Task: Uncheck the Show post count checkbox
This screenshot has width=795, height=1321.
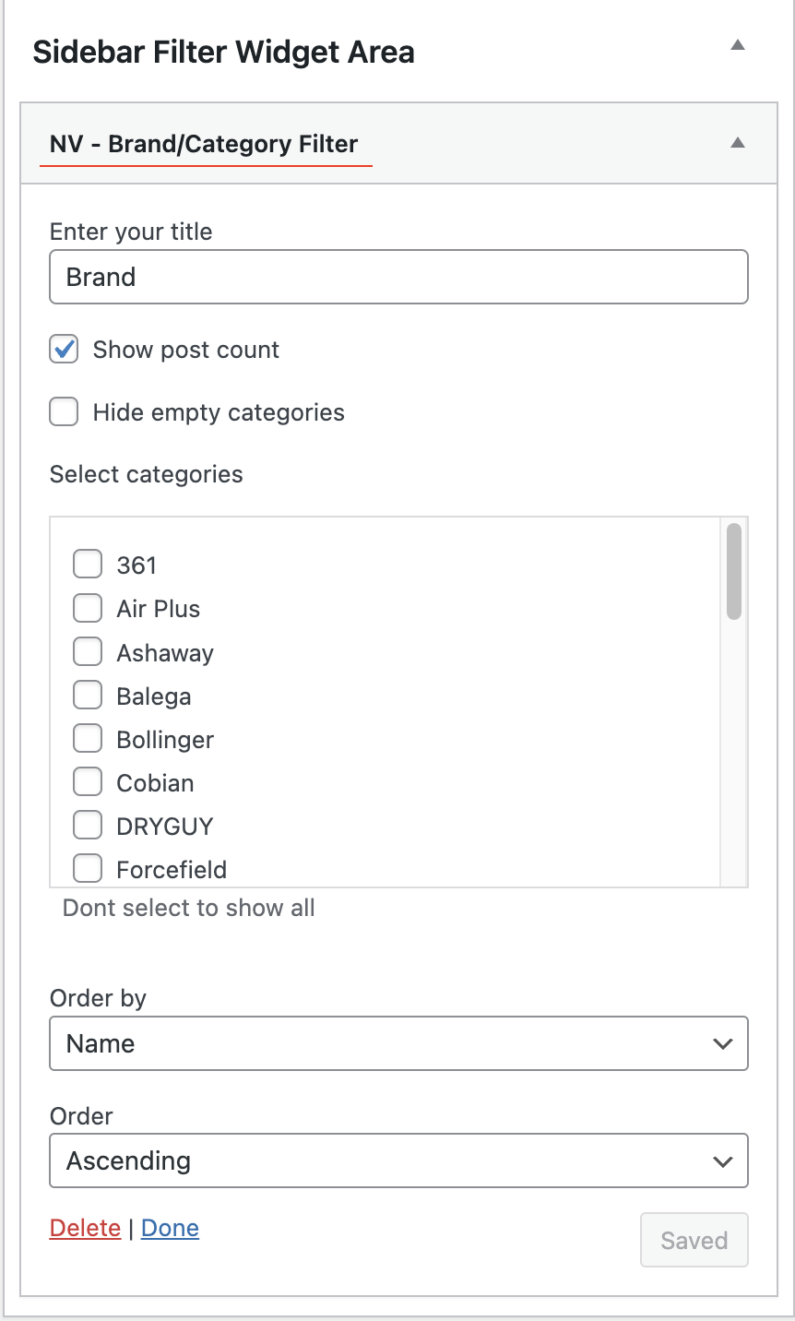Action: pyautogui.click(x=64, y=350)
